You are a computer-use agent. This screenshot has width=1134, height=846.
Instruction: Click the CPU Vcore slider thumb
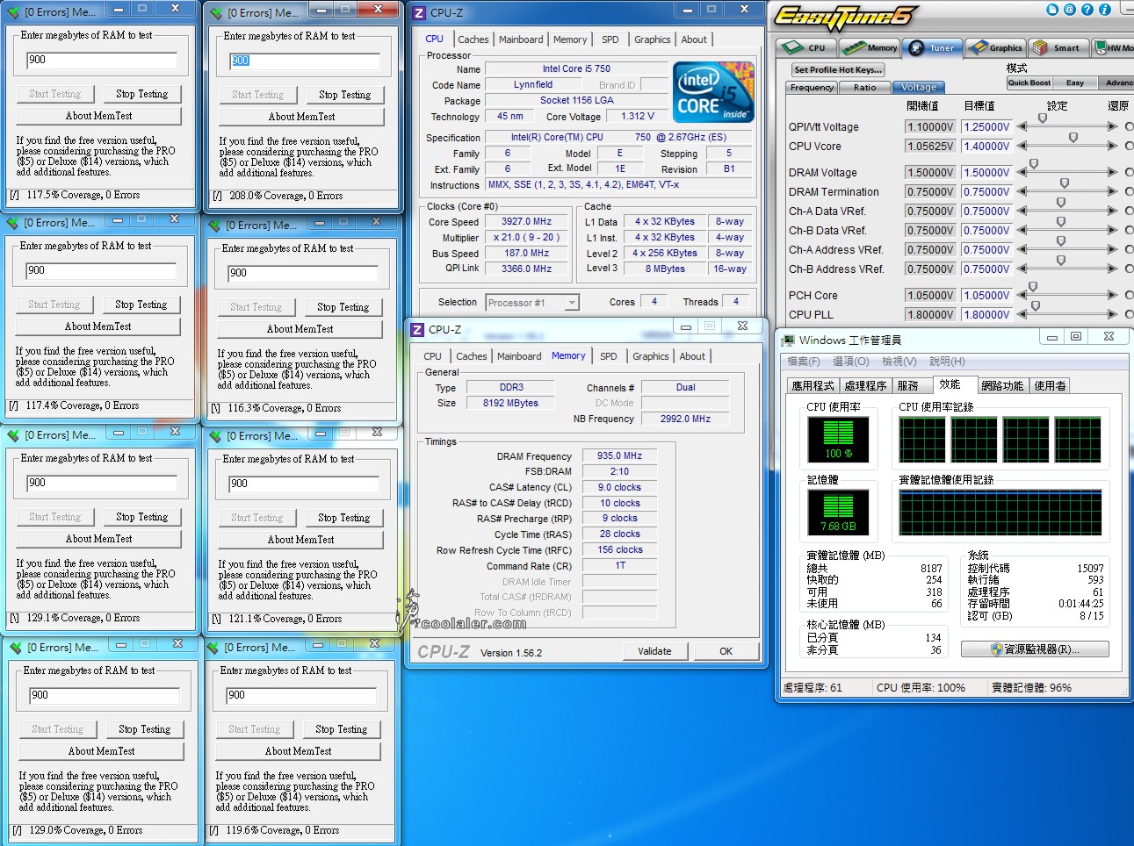pos(1073,139)
